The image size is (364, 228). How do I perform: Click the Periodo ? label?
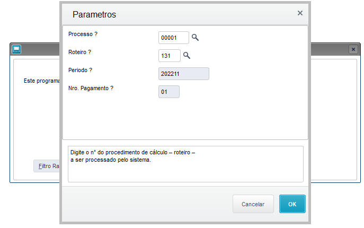click(x=80, y=70)
